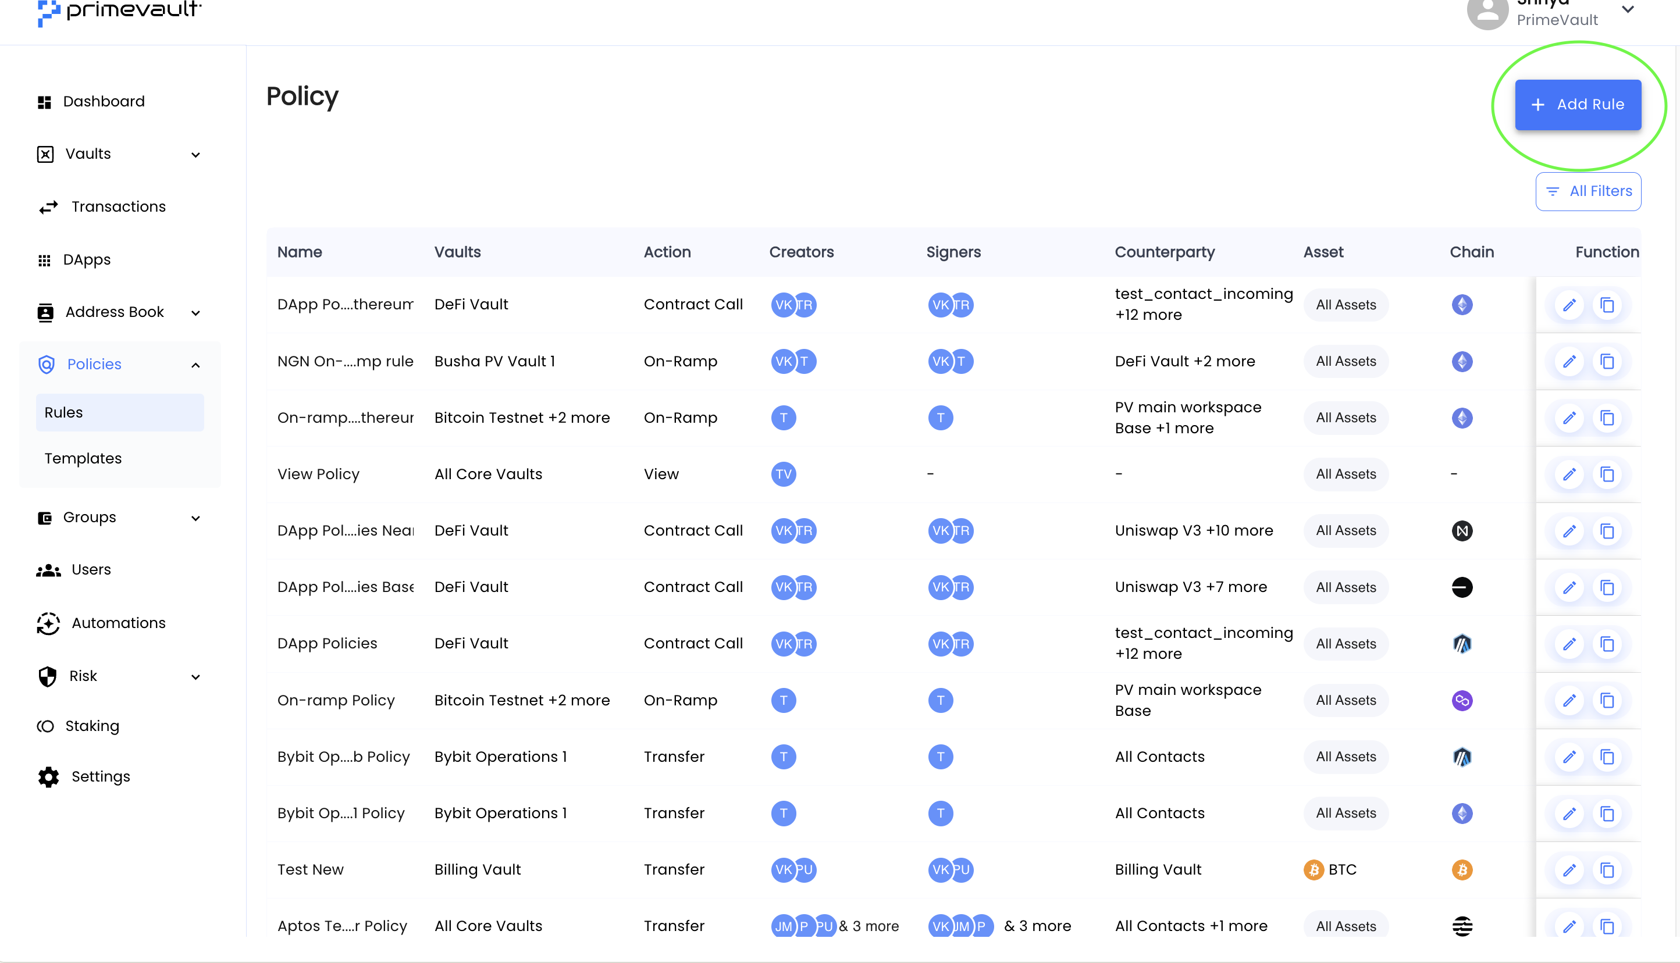1680x963 pixels.
Task: Copy the NGN On-....mp rule
Action: [1607, 361]
